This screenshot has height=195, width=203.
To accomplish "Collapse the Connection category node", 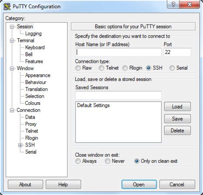I will pos(12,110).
